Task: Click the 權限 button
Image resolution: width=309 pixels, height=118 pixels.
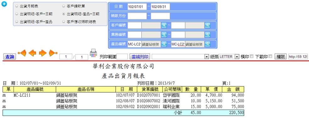Action: click(281, 57)
